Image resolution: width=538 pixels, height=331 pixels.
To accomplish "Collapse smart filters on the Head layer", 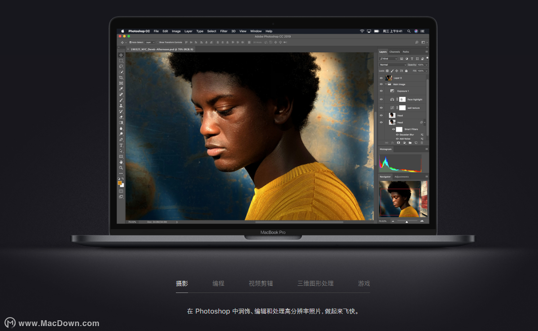I will coord(425,122).
